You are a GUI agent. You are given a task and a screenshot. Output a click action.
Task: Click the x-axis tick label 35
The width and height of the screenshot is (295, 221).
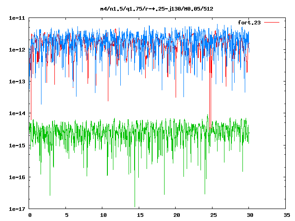[287, 215]
